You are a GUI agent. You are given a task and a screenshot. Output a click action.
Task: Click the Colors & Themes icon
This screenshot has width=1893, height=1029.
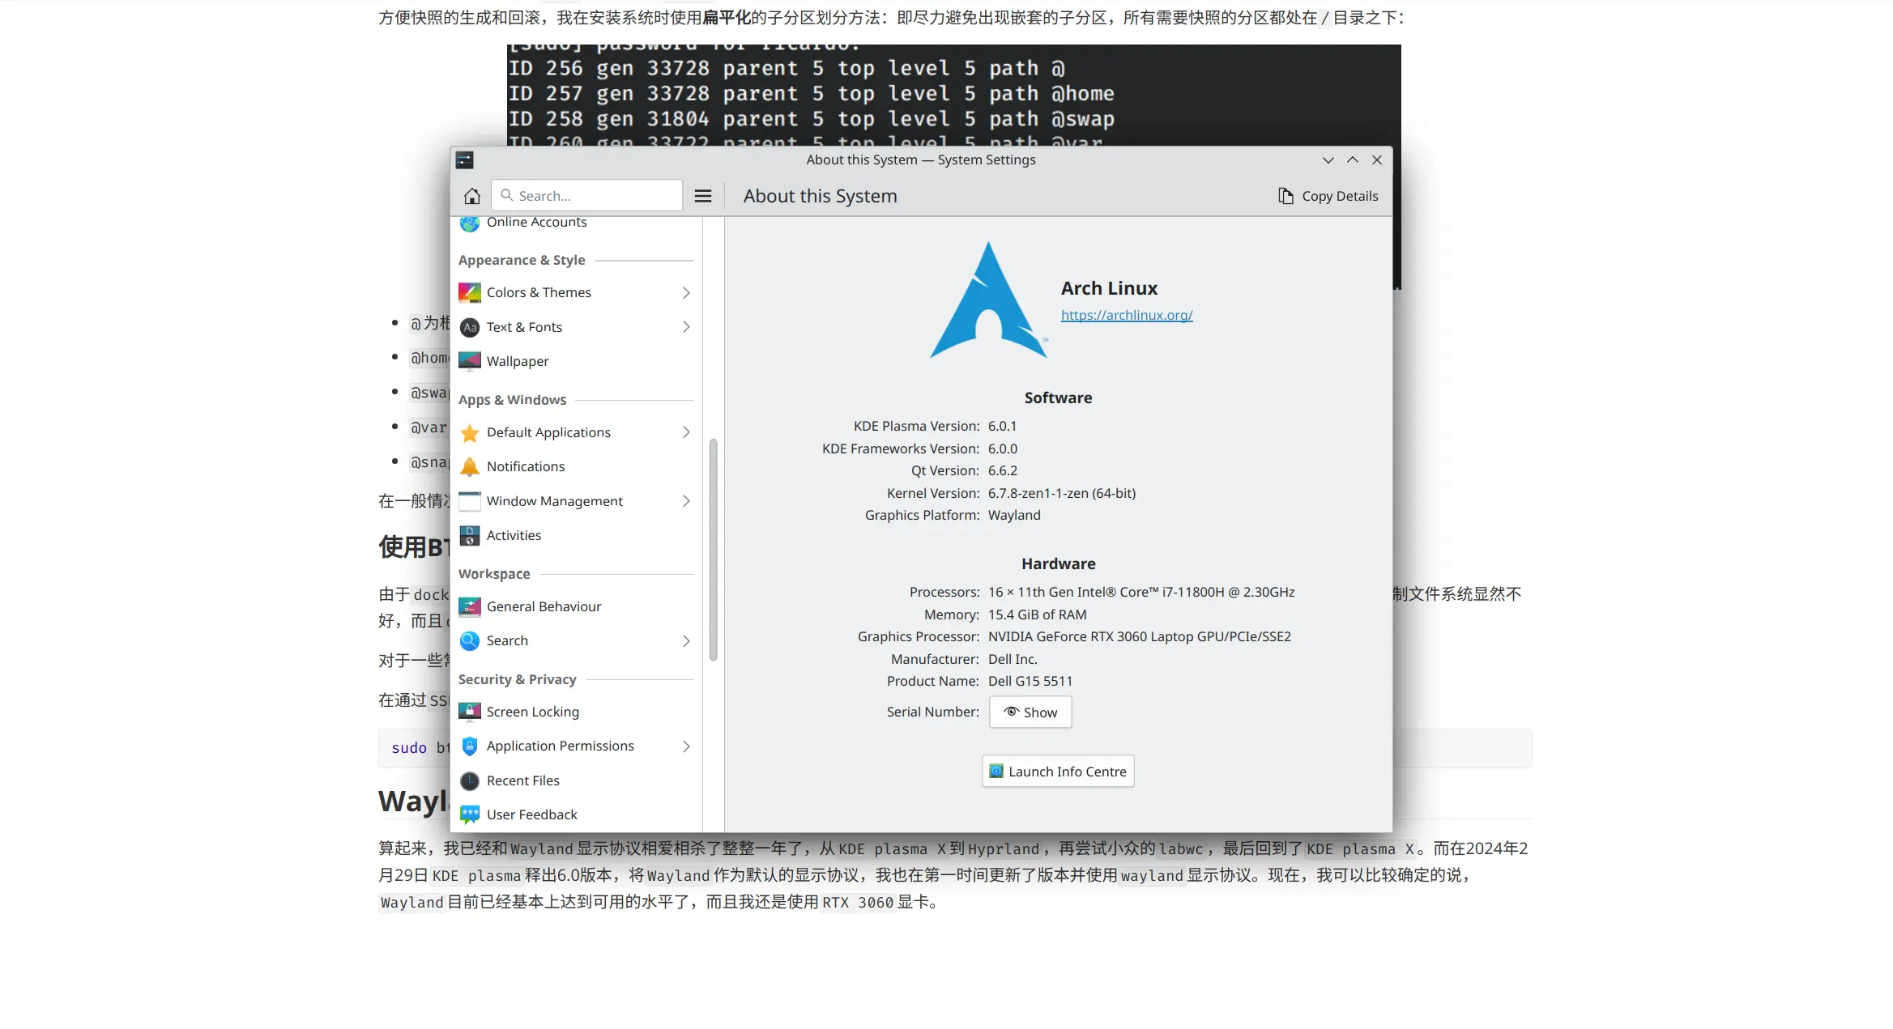click(470, 292)
